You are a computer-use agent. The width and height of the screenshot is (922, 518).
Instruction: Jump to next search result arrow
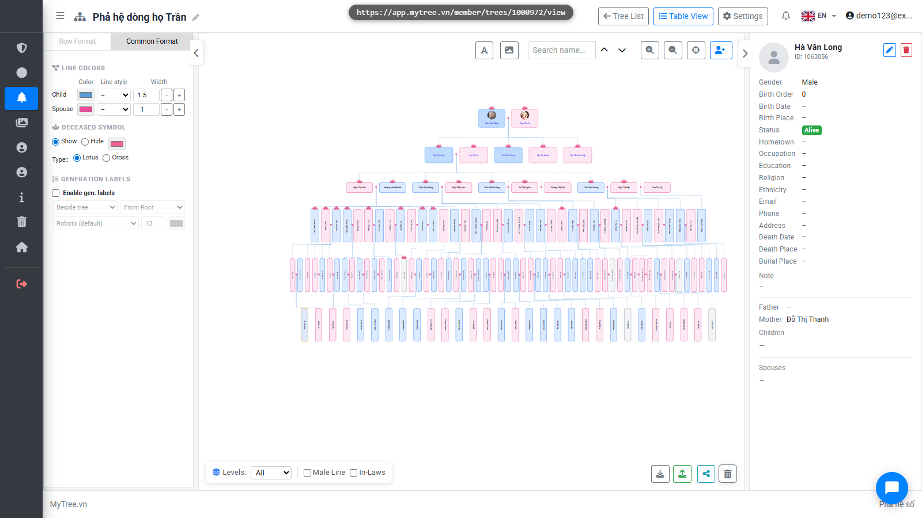(622, 50)
